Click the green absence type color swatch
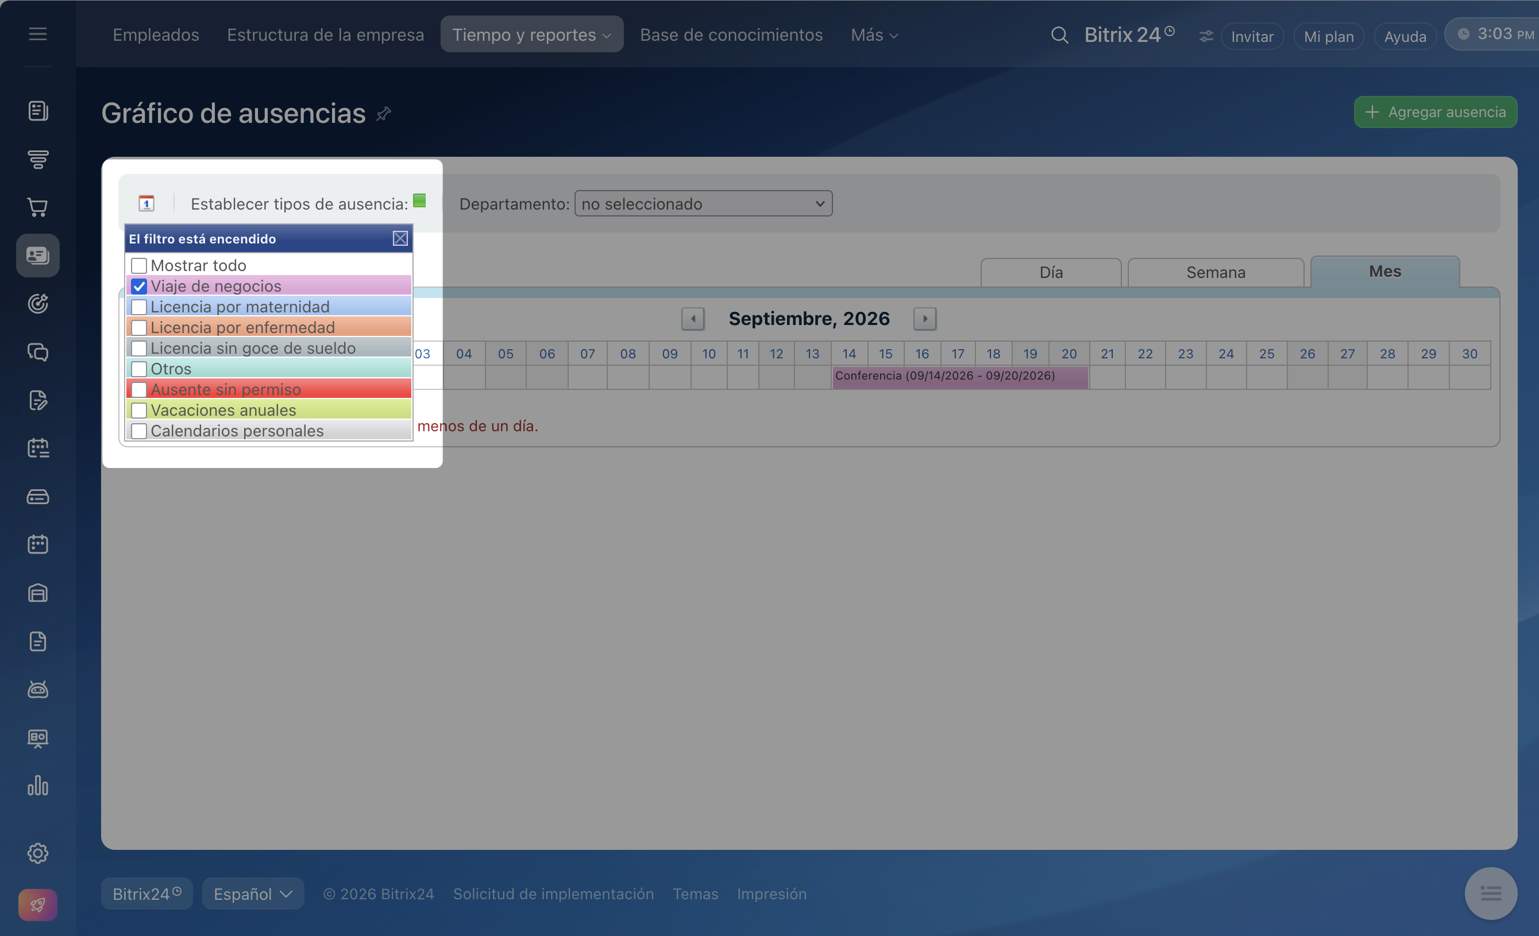 point(420,200)
